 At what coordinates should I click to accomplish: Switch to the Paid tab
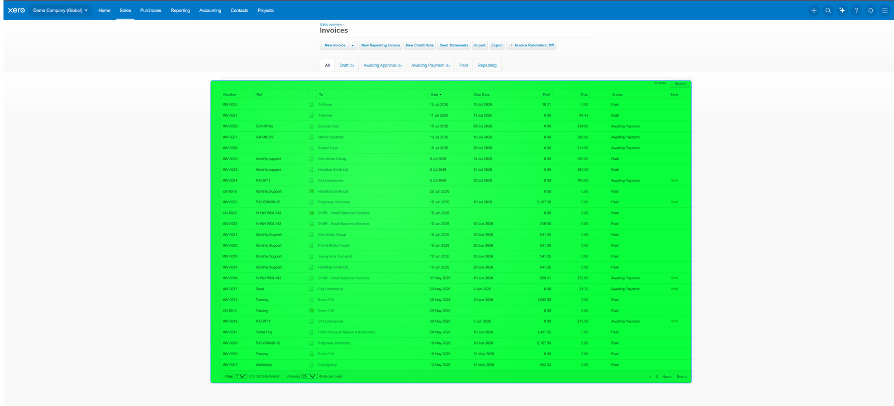click(464, 65)
